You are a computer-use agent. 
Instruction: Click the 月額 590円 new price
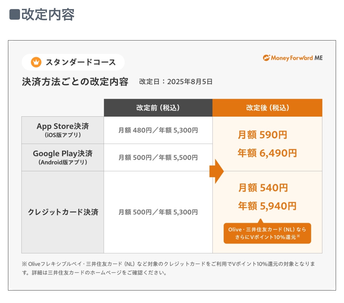262,135
